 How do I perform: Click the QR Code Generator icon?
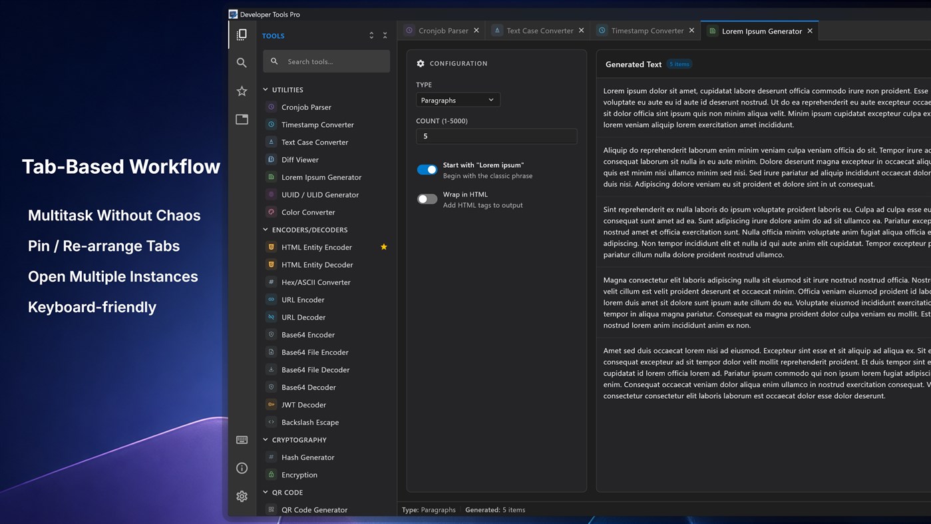tap(271, 509)
